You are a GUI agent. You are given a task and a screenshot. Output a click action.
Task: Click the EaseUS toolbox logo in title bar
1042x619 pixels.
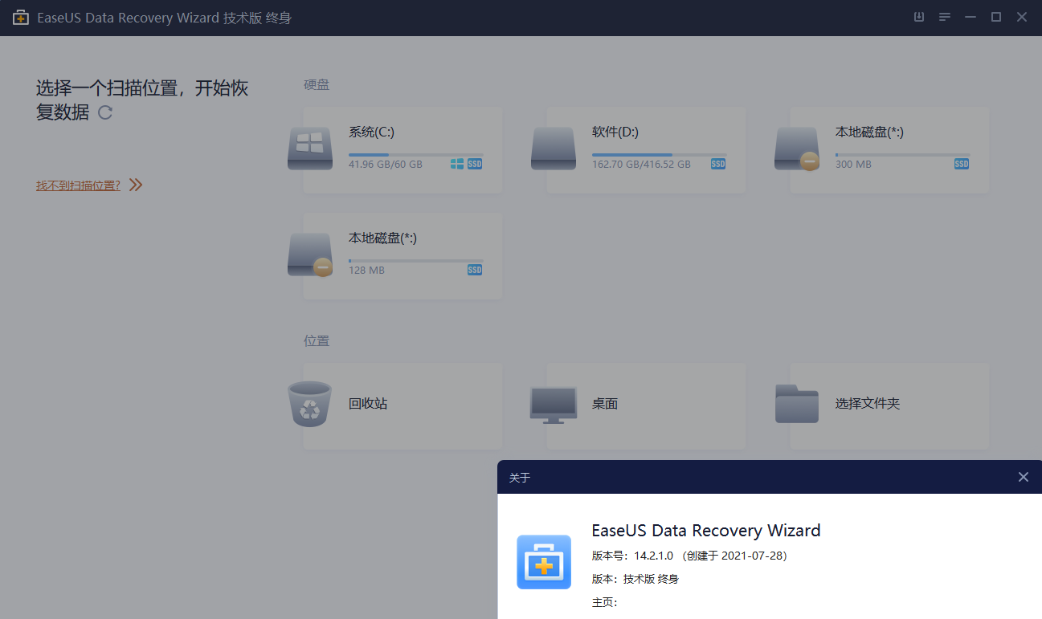(x=21, y=17)
